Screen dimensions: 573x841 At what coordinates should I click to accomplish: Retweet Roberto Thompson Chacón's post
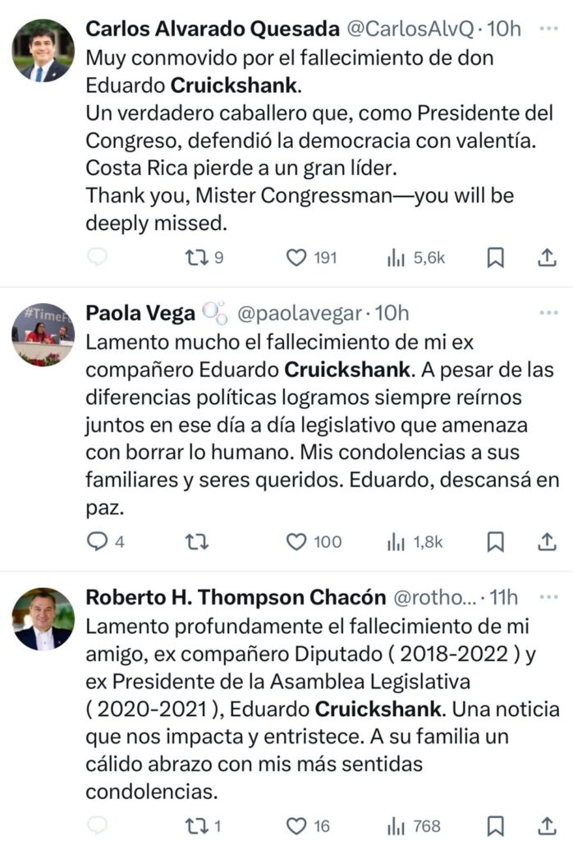(195, 825)
